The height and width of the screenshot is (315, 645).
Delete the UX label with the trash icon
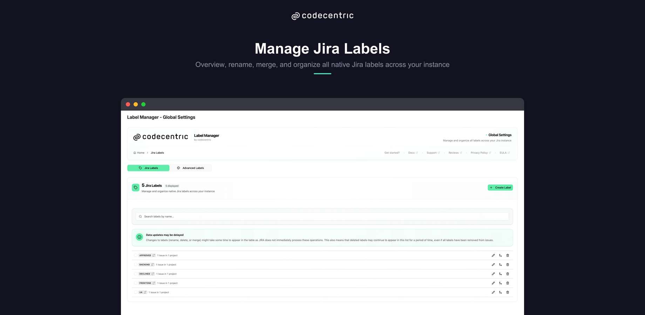click(508, 292)
